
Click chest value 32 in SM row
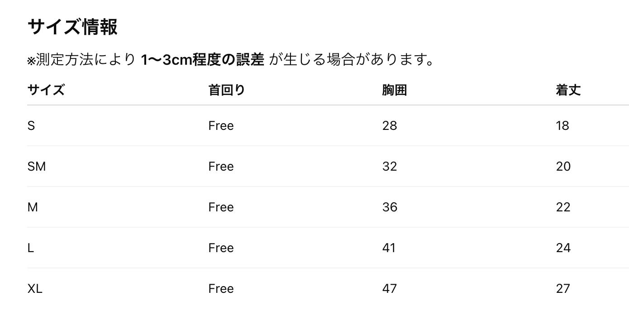tap(390, 167)
